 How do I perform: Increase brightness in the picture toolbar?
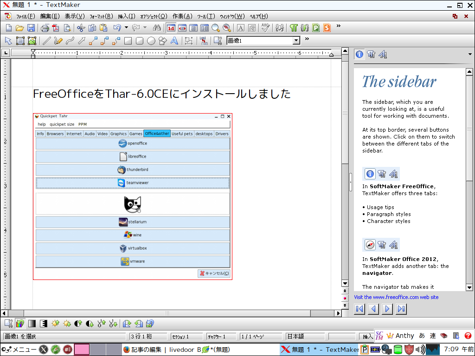pos(56,324)
